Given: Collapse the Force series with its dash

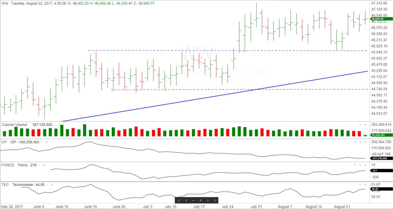Looking at the screenshot, I should (39, 165).
